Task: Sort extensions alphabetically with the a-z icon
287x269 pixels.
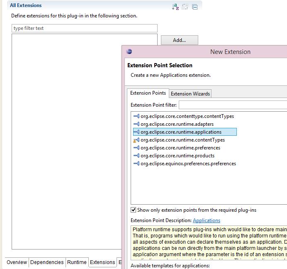Action: click(175, 7)
